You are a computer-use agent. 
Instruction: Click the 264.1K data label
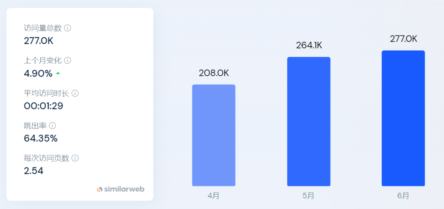309,46
